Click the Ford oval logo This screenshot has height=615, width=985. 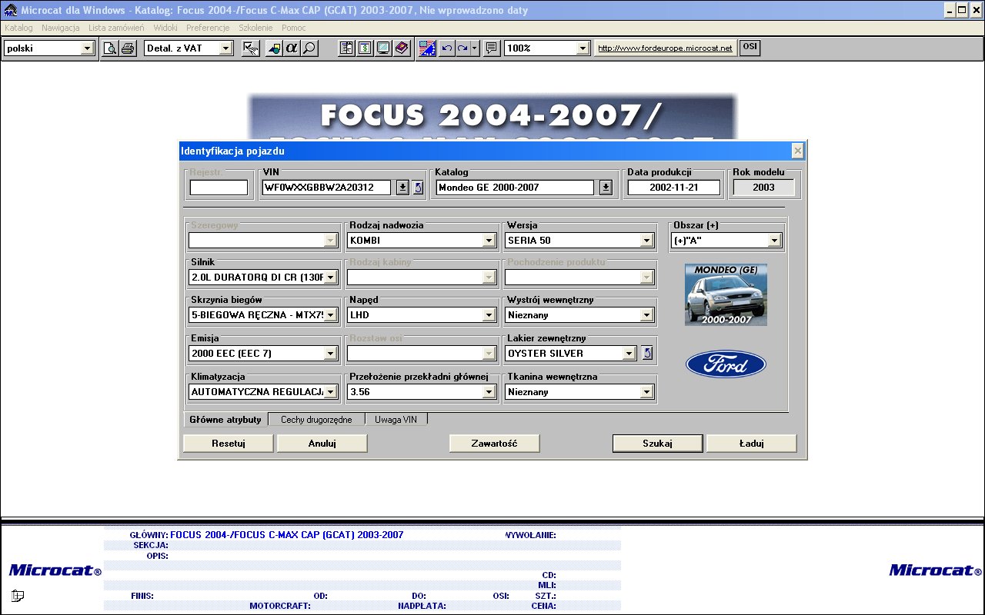point(726,364)
